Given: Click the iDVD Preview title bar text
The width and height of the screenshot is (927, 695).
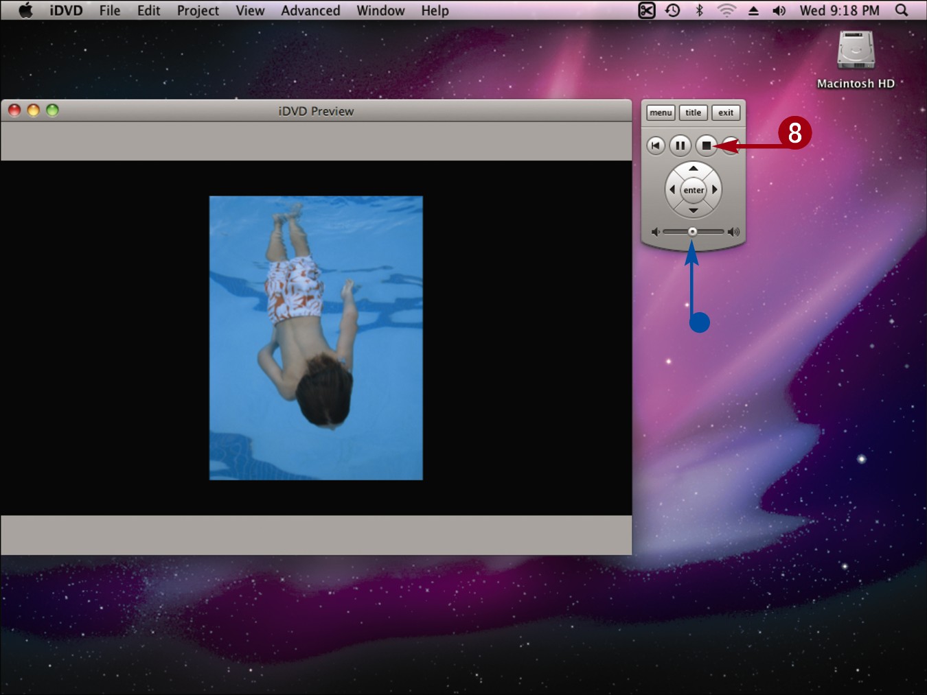Looking at the screenshot, I should pyautogui.click(x=316, y=111).
